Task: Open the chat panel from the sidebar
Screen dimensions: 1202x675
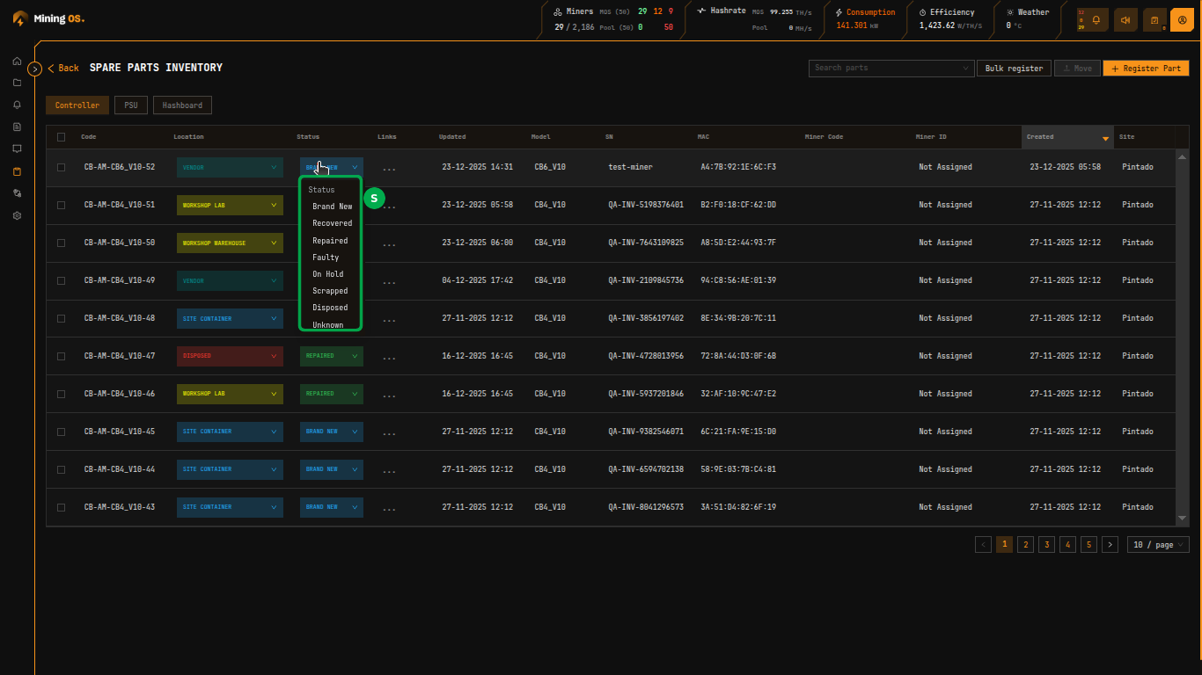Action: [16, 149]
